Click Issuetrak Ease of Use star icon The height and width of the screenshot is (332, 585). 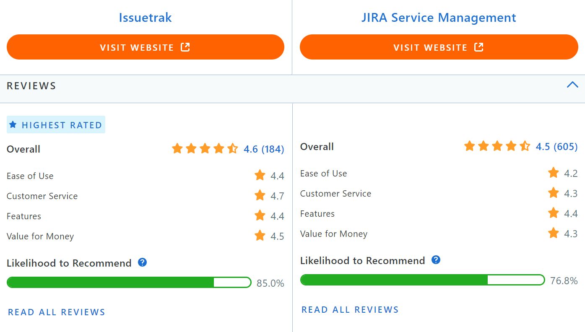(x=260, y=175)
